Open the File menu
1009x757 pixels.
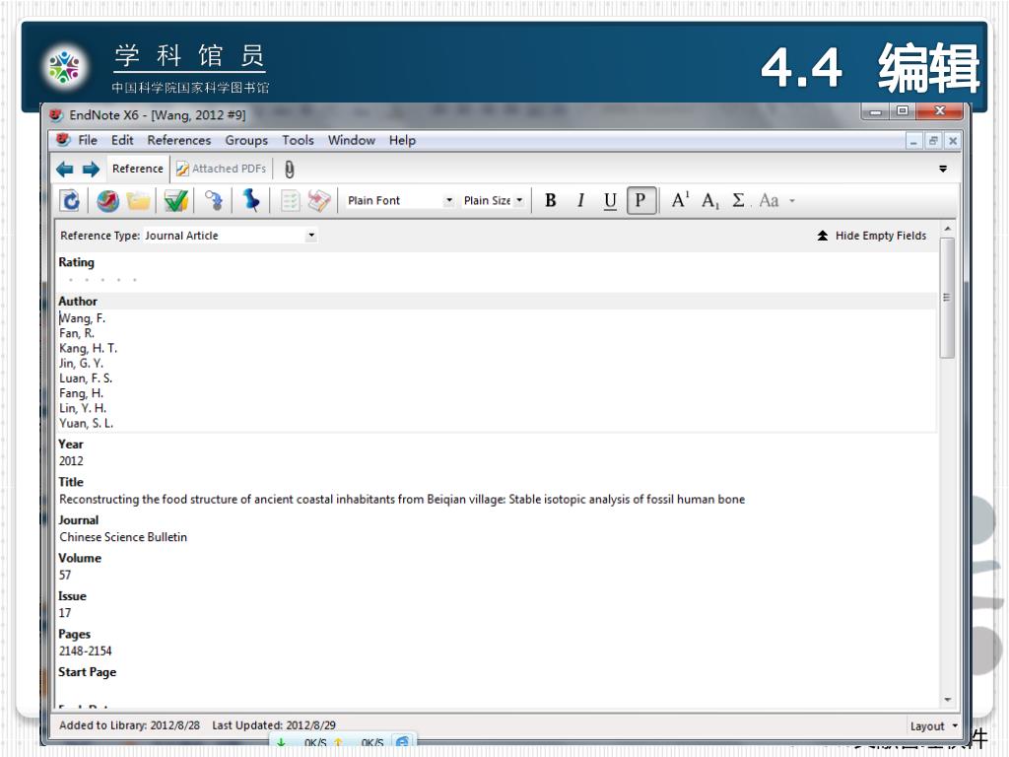coord(88,140)
